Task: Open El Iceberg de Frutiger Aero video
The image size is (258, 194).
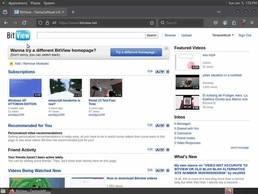Action: pos(225,97)
